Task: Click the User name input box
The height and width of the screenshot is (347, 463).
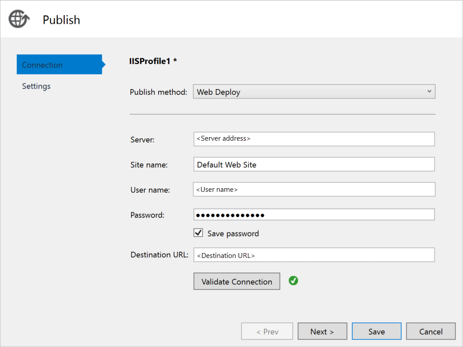Action: [314, 189]
